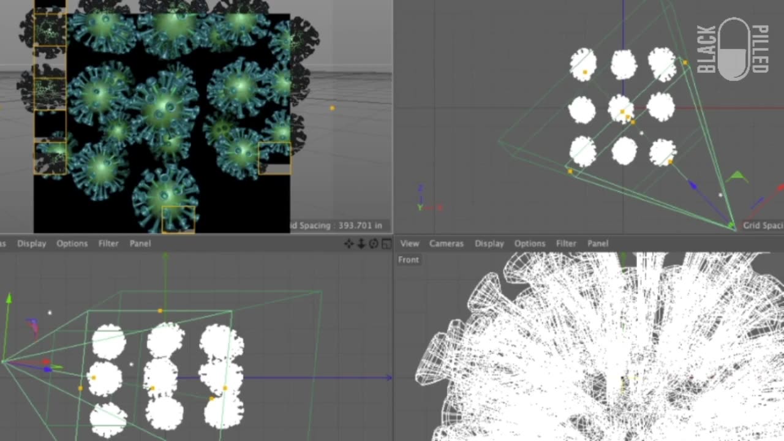The height and width of the screenshot is (441, 784).
Task: Click the zoom view arrow icon in the bottom-left viewport
Action: [361, 244]
